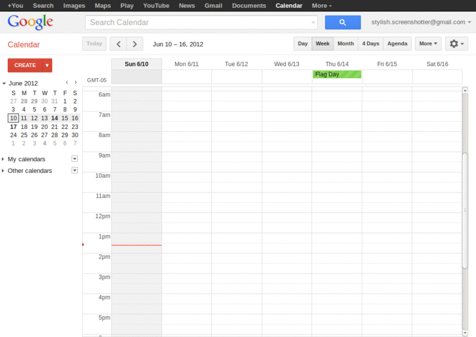The image size is (476, 337).
Task: Click the Fri 6/15 column header
Action: click(x=387, y=64)
